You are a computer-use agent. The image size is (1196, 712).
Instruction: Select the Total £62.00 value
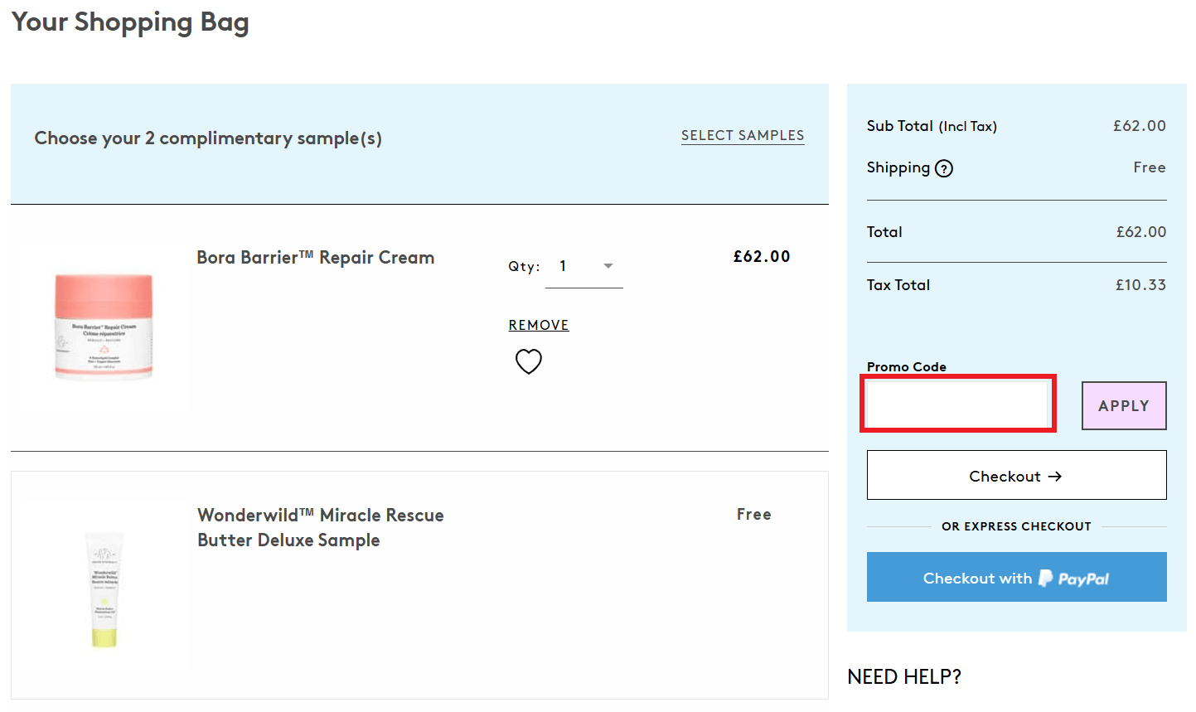click(1140, 231)
